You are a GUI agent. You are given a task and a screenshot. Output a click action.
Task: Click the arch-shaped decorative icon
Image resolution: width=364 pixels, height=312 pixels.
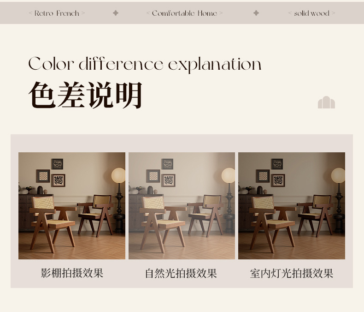(326, 102)
